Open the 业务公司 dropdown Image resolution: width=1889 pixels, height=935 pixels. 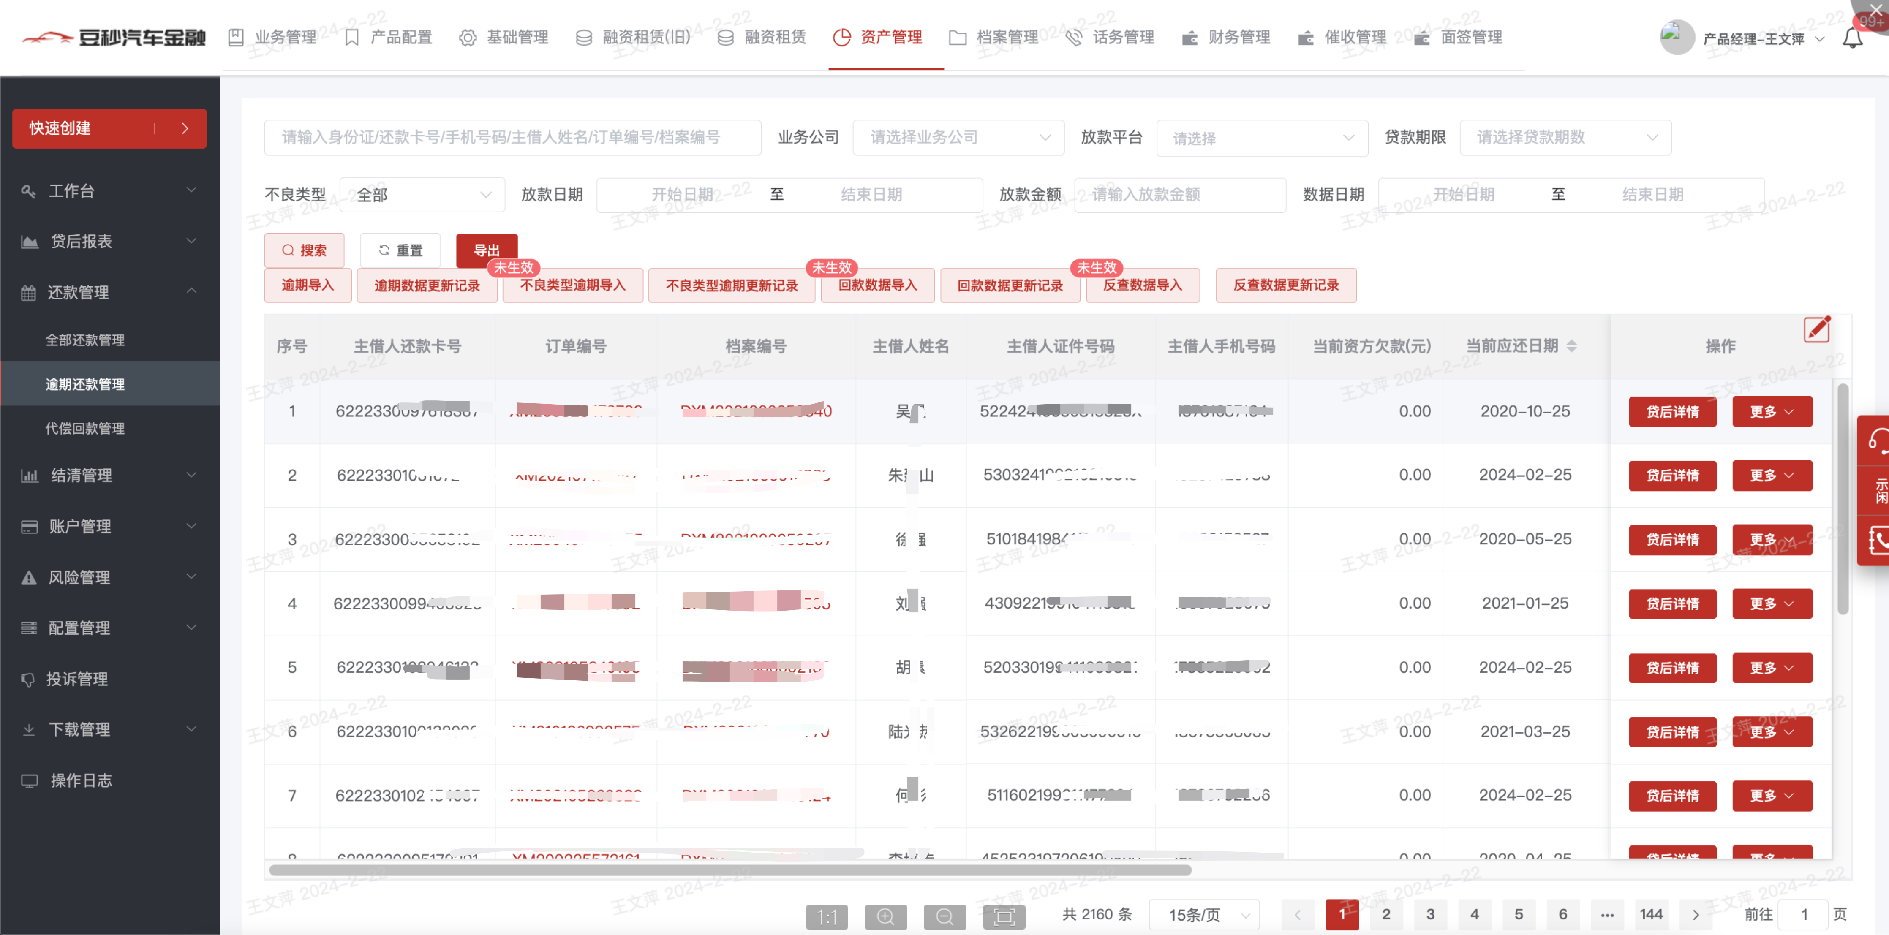coord(958,137)
